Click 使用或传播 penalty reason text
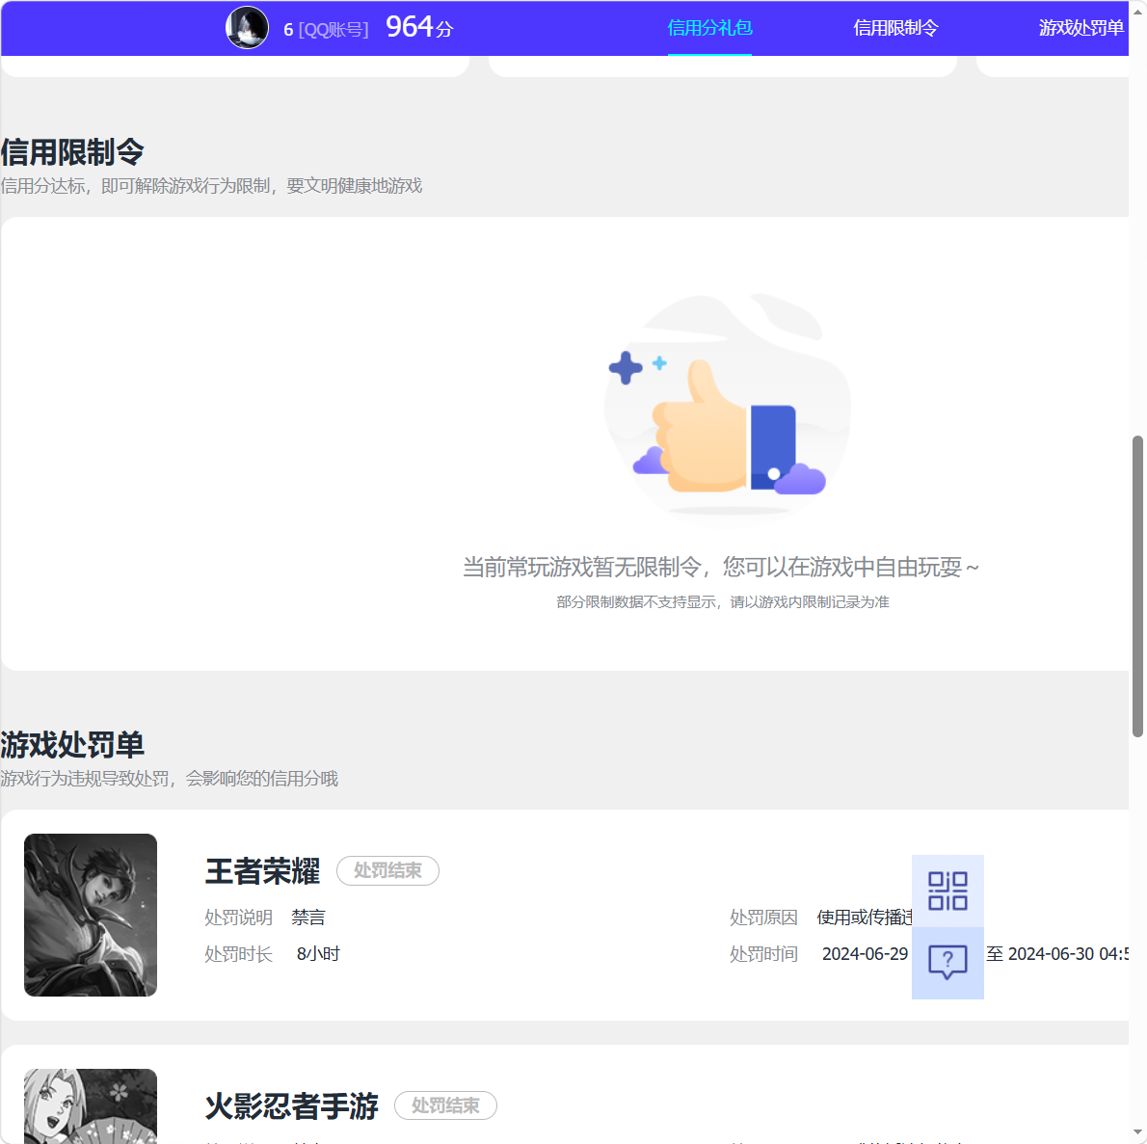The width and height of the screenshot is (1147, 1144). pos(864,918)
